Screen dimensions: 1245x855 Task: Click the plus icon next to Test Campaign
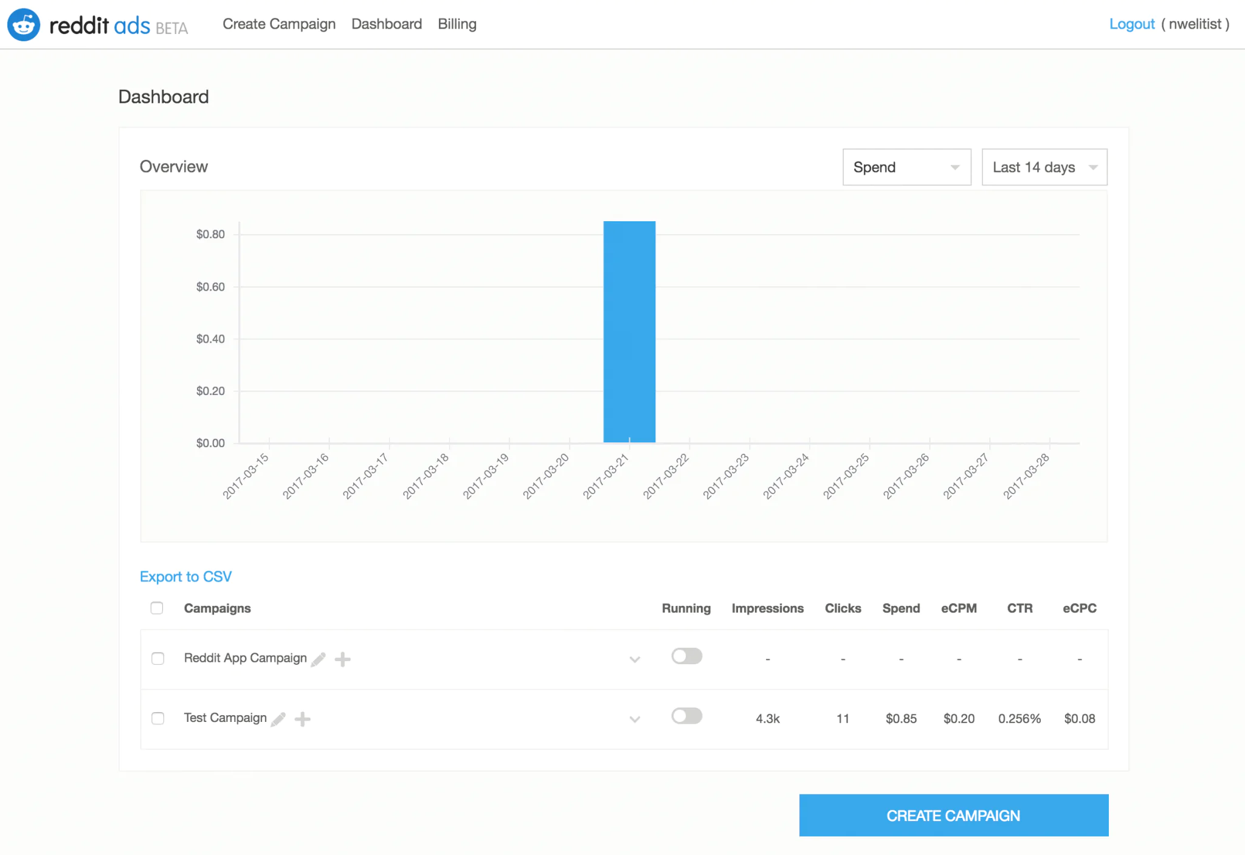[x=303, y=719]
